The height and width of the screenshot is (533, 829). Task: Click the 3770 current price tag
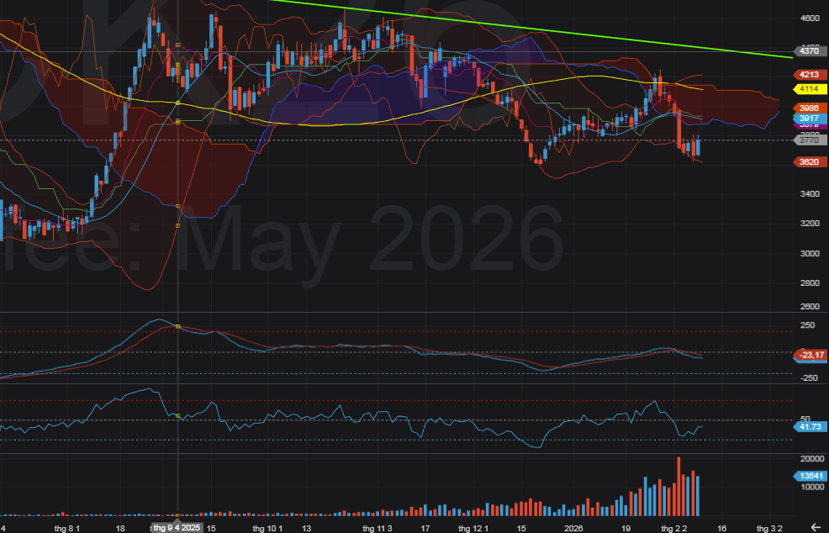point(809,140)
